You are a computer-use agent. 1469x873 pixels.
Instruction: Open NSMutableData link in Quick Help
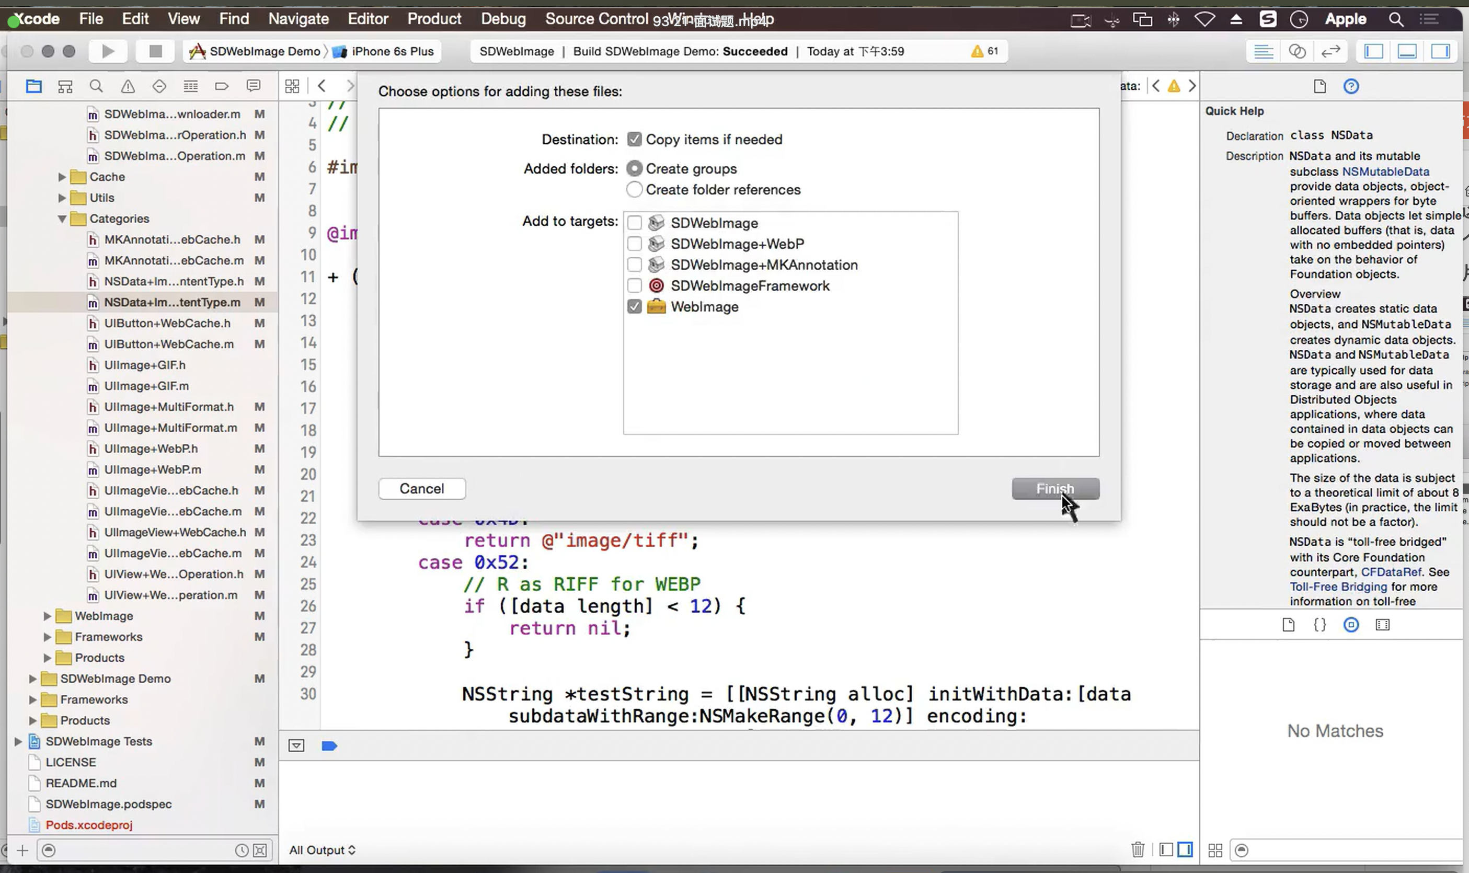point(1385,171)
